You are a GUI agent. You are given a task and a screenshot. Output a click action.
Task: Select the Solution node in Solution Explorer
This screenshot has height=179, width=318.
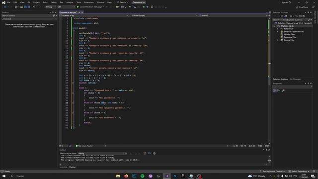click(293, 23)
